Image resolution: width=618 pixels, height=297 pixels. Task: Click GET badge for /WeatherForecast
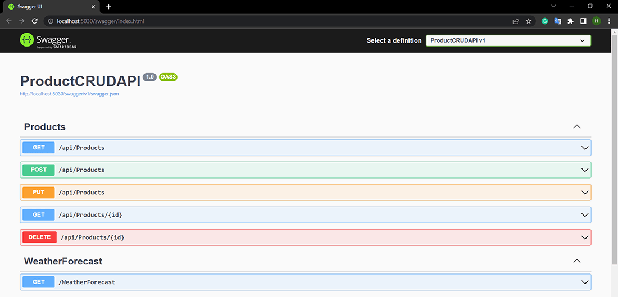pos(39,282)
